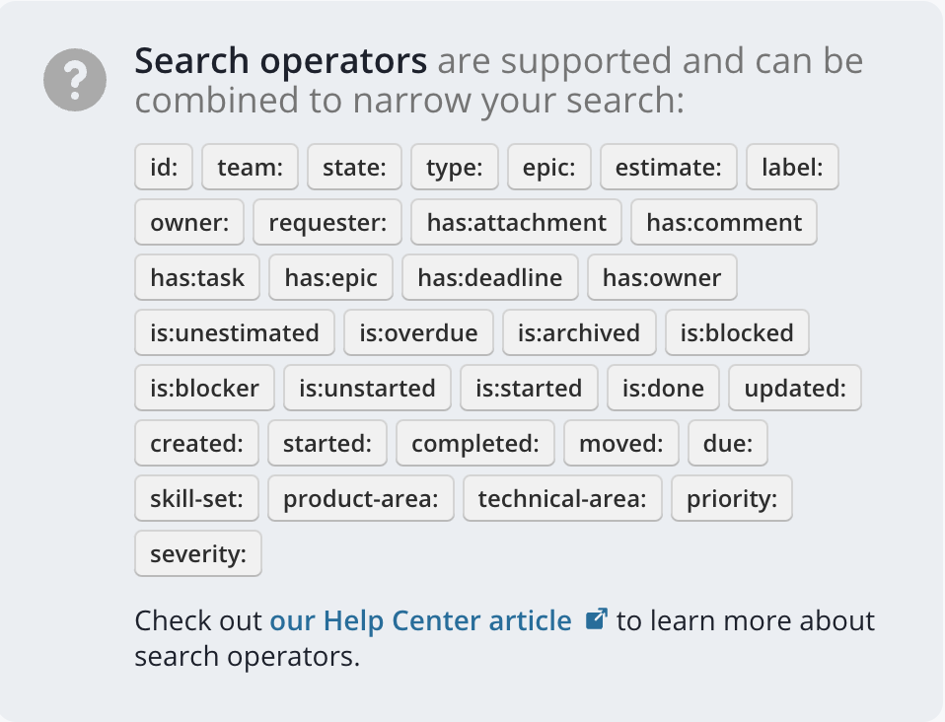Insert the is:unstarted operator
This screenshot has width=945, height=722.
[367, 388]
